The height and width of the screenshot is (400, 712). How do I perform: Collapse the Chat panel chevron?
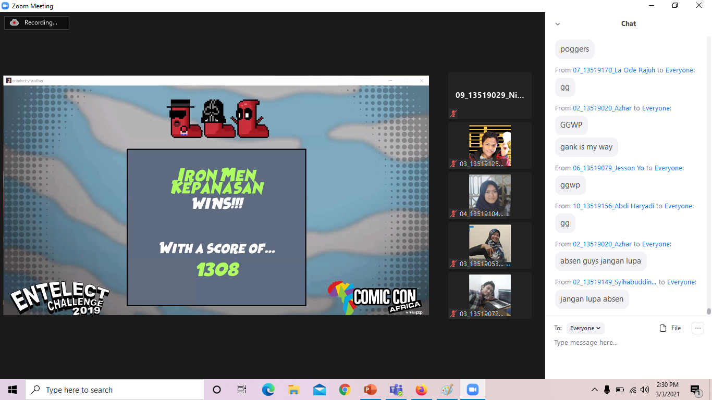tap(558, 24)
